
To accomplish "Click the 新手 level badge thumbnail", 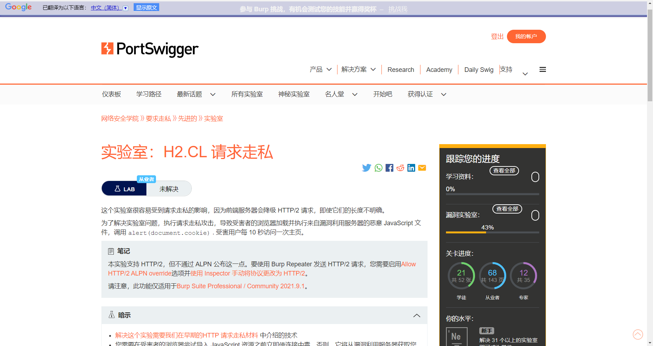I will (x=457, y=336).
